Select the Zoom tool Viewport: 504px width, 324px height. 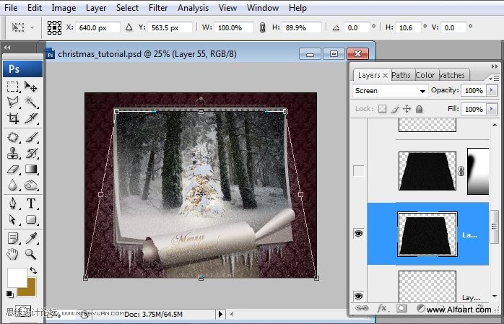point(31,254)
